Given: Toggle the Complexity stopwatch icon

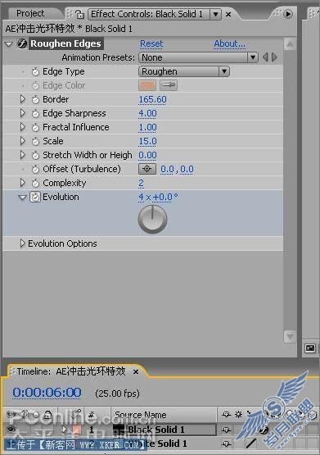Looking at the screenshot, I should point(35,183).
